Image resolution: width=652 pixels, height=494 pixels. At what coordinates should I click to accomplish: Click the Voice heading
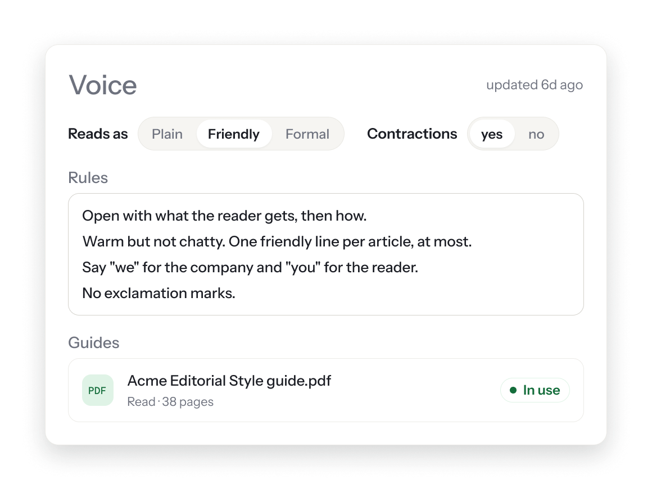pos(103,85)
